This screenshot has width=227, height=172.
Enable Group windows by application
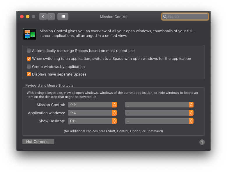pos(29,67)
